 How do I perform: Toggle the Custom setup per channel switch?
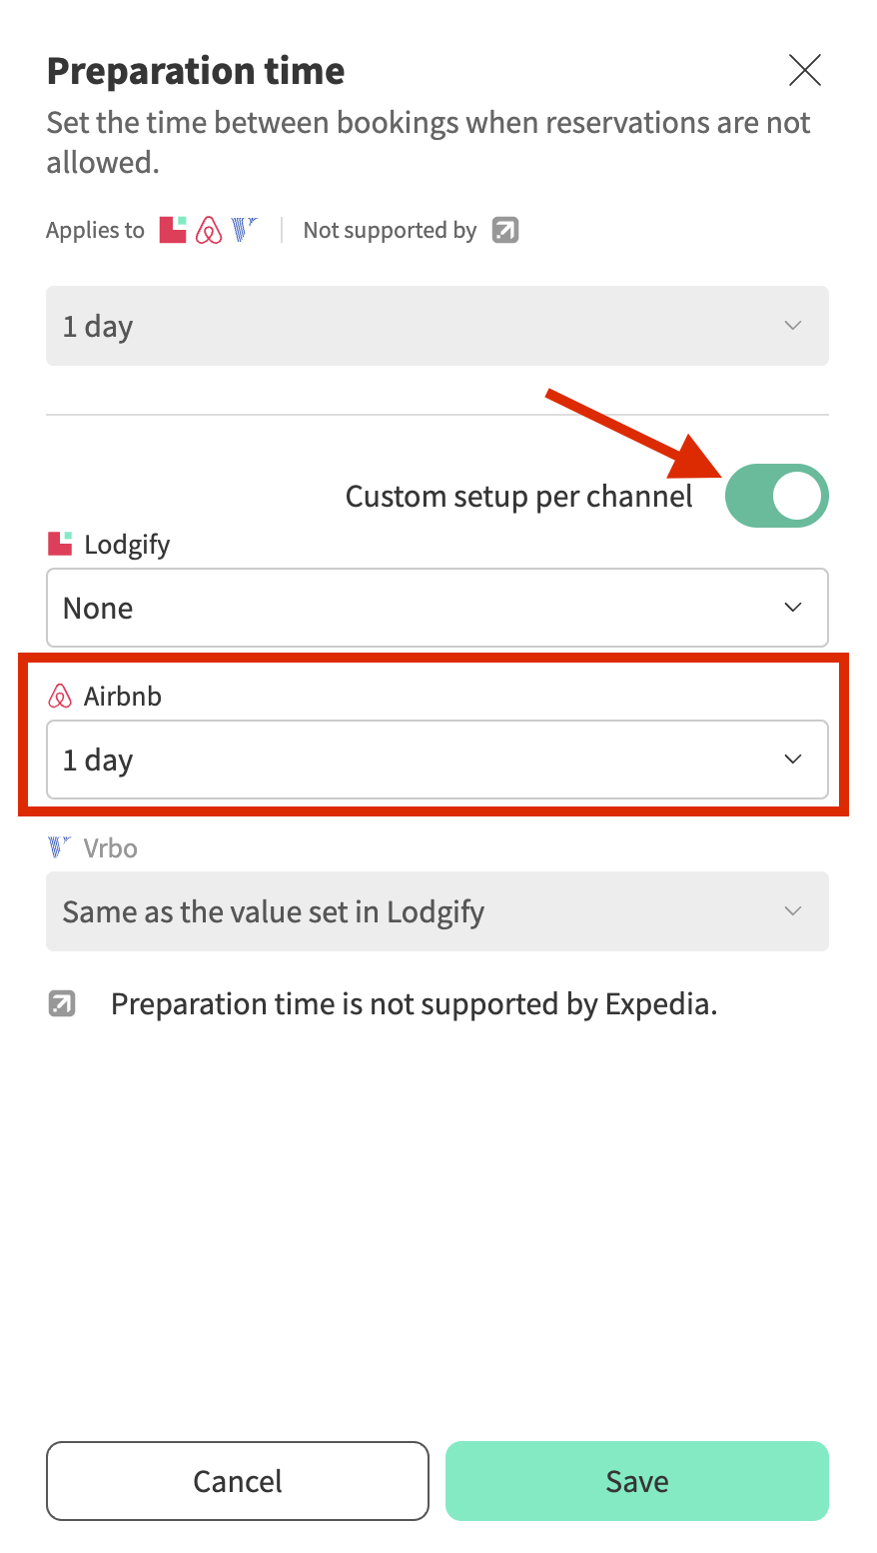(x=776, y=496)
